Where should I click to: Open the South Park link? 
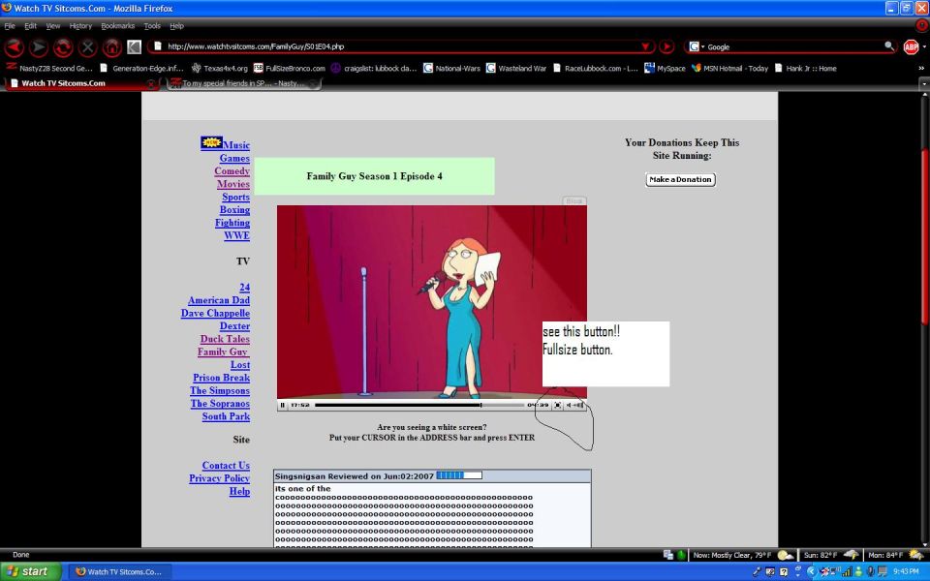click(226, 416)
